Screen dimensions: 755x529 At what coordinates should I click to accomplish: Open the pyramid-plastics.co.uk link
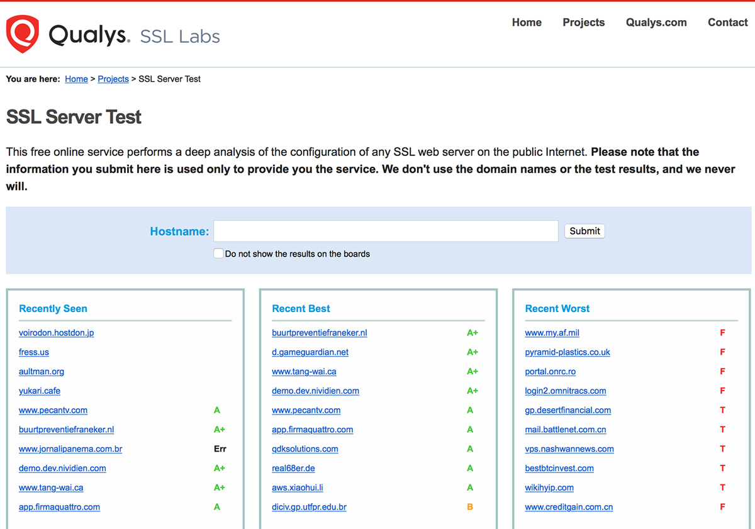coord(568,352)
